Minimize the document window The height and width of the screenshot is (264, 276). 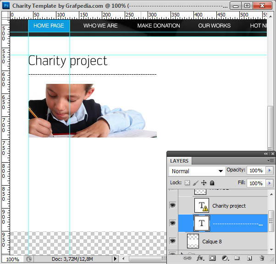coord(236,6)
